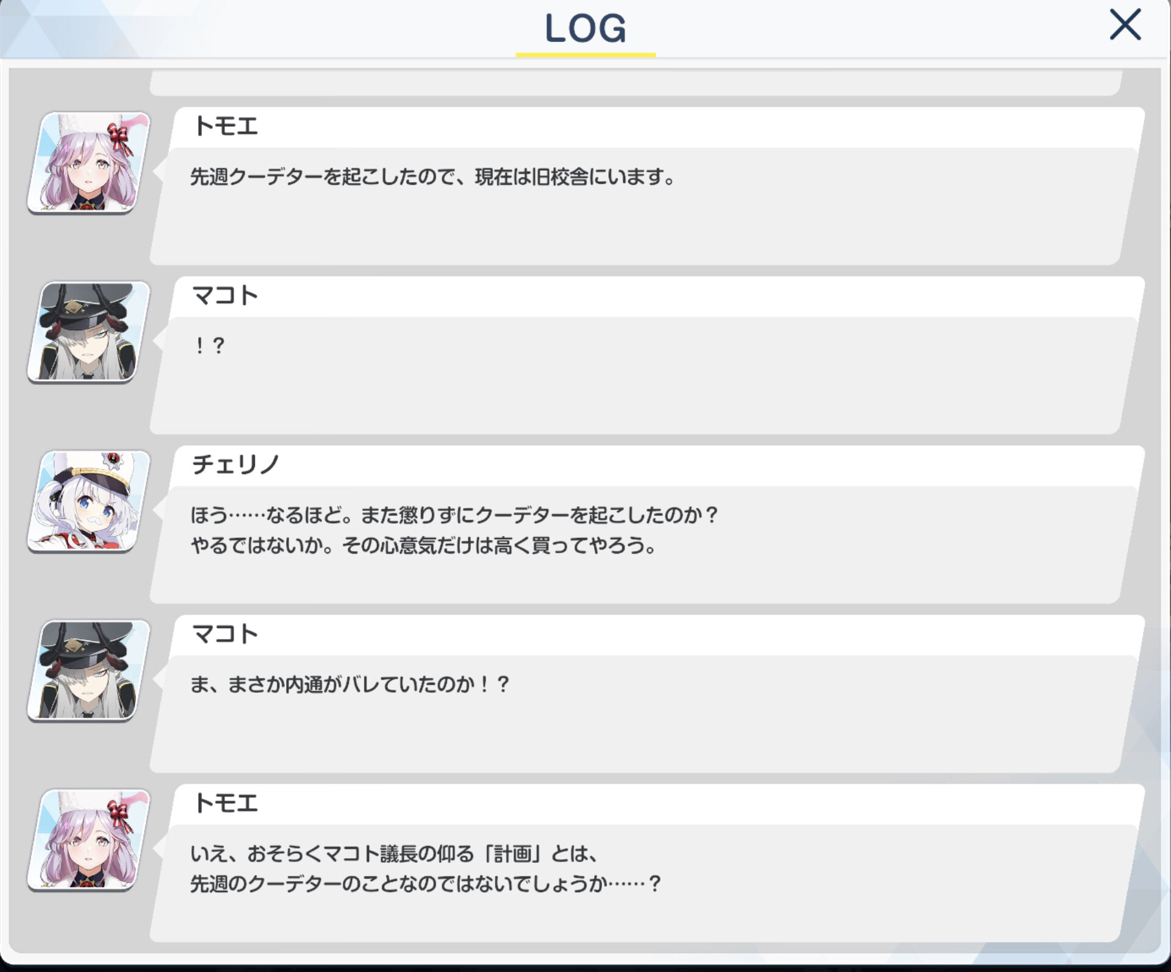
Task: Select second マコト speaker name label
Action: [x=225, y=634]
